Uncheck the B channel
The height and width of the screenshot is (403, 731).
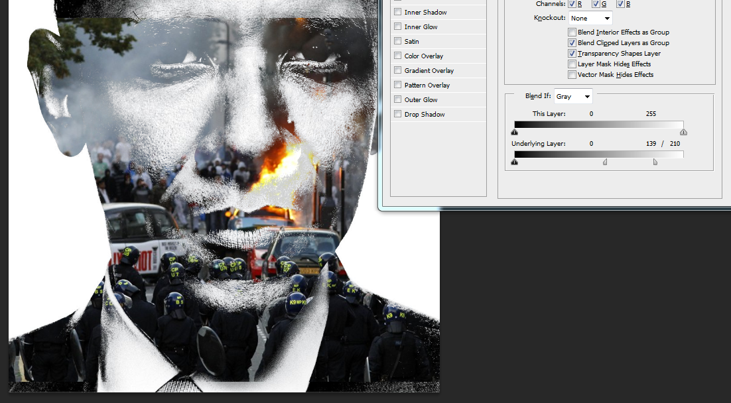tap(620, 4)
